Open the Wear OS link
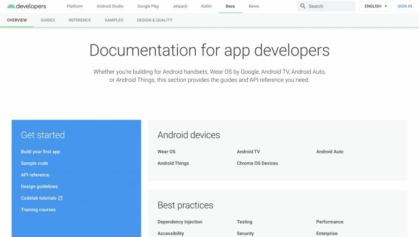419x237 pixels. [166, 152]
